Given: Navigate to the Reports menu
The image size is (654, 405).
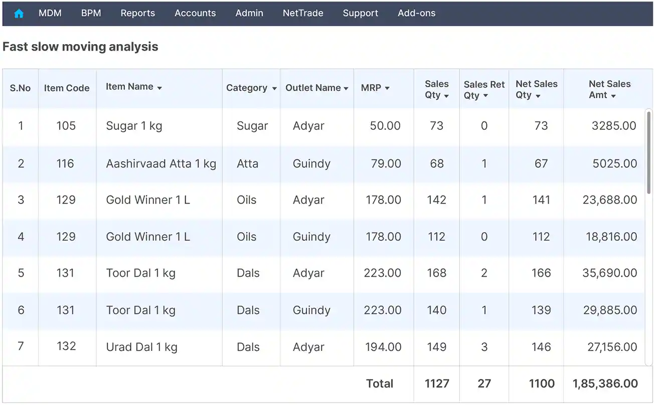Looking at the screenshot, I should pos(137,13).
